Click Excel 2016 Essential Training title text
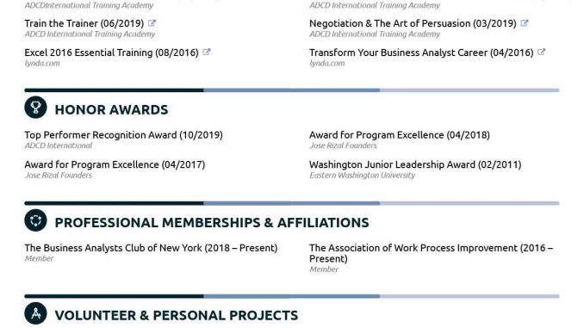 point(111,53)
